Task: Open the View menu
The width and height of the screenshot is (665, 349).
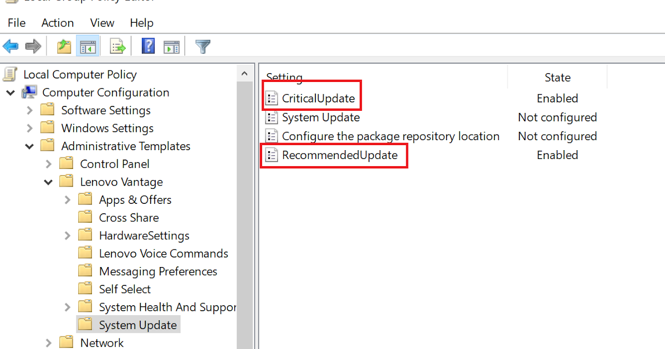Action: click(x=102, y=23)
